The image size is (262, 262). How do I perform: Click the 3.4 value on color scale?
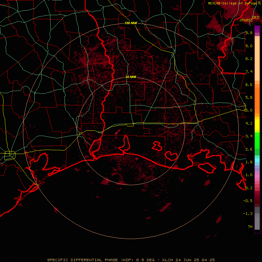pos(249,136)
